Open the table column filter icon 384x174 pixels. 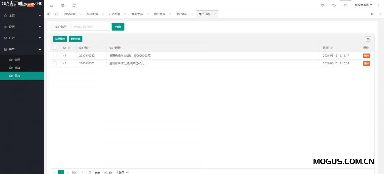pyautogui.click(x=369, y=39)
